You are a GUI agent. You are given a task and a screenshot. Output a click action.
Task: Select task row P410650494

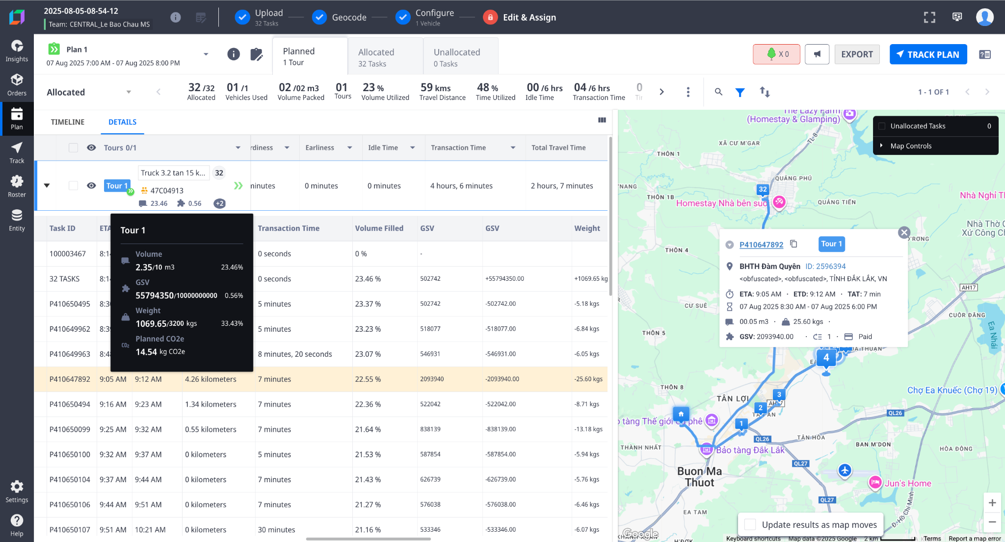tap(320, 404)
